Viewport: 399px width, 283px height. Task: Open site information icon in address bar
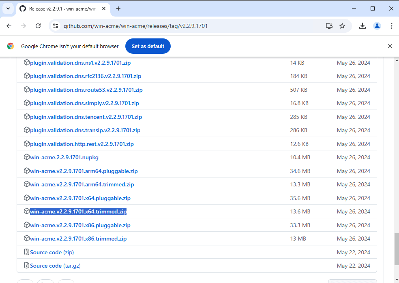click(56, 26)
